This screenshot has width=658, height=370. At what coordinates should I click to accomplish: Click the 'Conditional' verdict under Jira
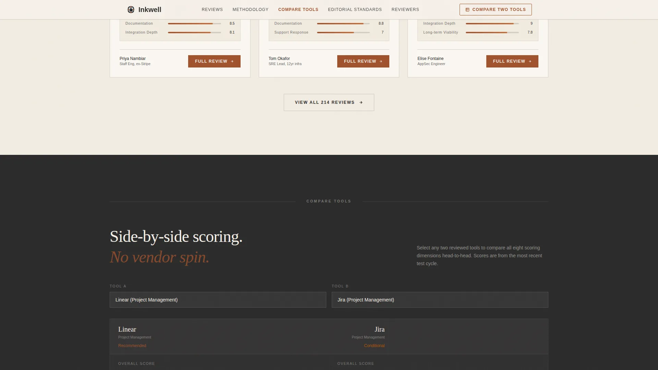coord(374,346)
